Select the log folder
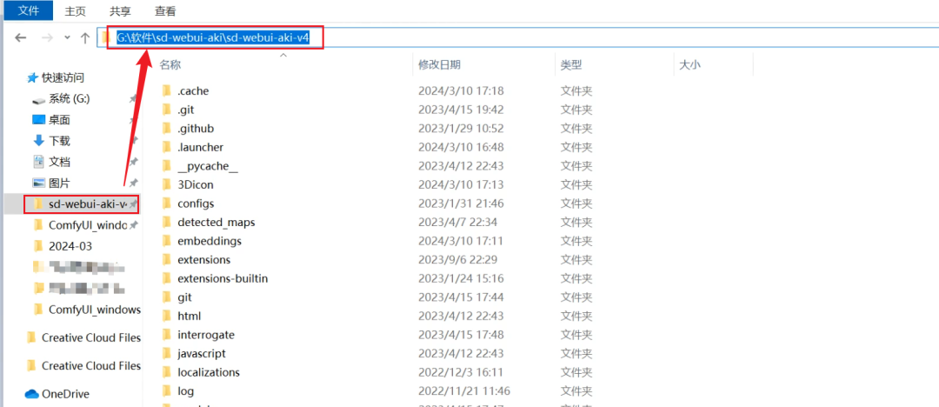939x407 pixels. point(186,390)
